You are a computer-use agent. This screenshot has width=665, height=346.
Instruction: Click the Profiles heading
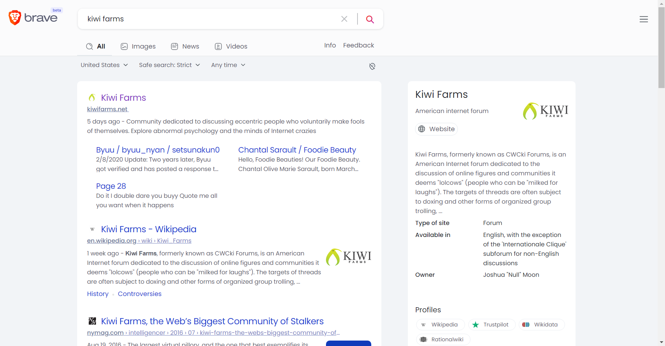(428, 310)
